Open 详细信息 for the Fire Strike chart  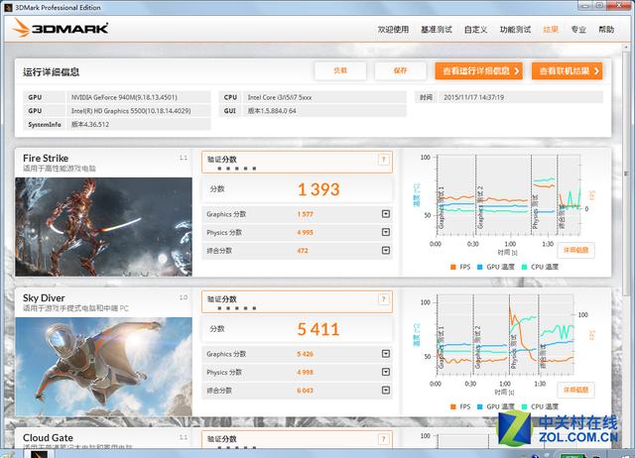tap(575, 250)
